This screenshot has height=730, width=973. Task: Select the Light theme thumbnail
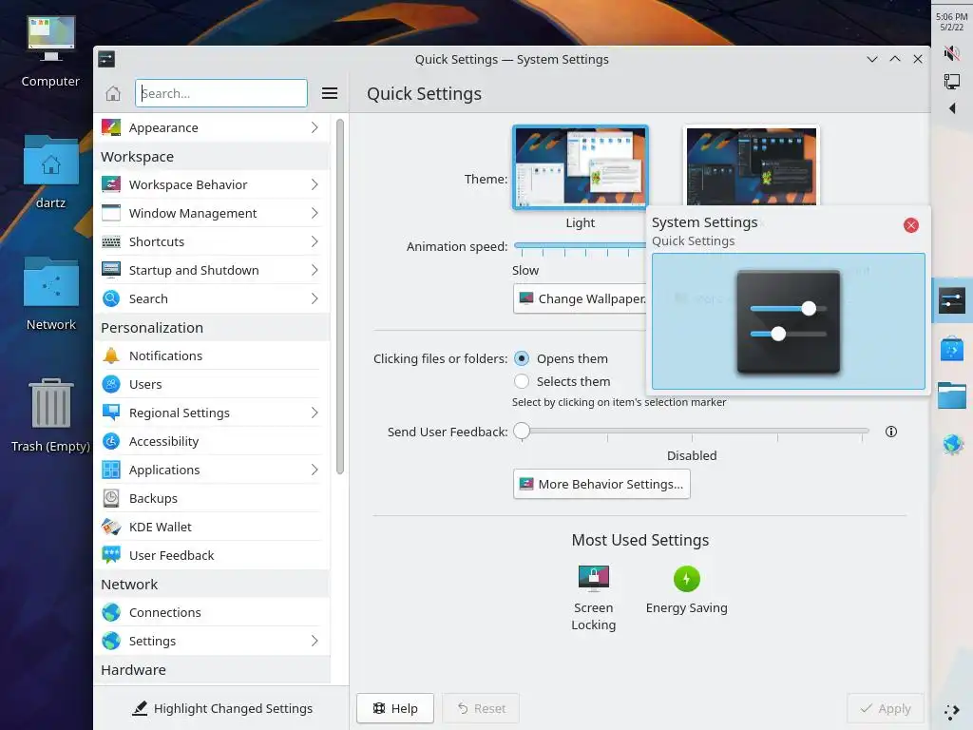coord(581,166)
